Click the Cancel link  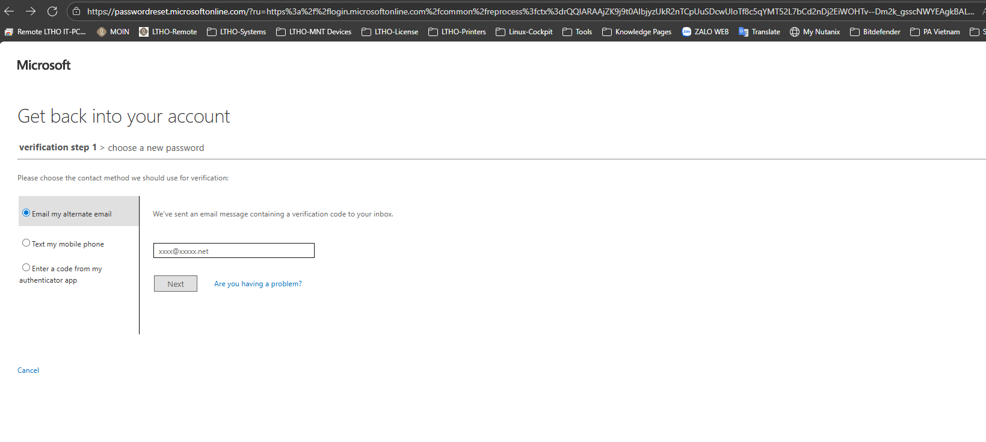28,370
